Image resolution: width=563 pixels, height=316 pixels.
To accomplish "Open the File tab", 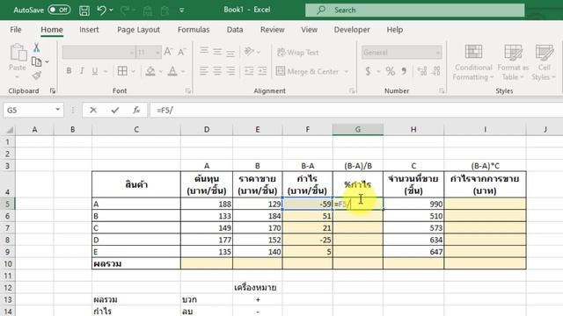I will click(16, 30).
